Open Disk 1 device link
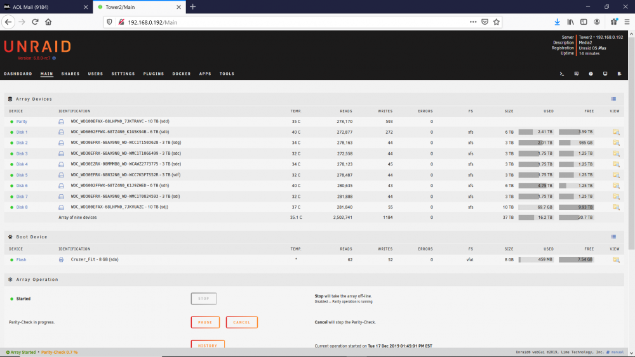Screen dimensions: 635x357 pos(22,132)
